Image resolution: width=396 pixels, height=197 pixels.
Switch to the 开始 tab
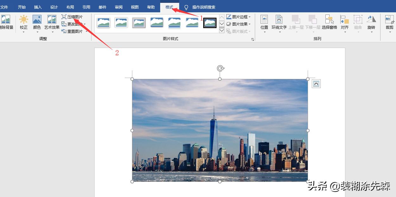pyautogui.click(x=22, y=7)
